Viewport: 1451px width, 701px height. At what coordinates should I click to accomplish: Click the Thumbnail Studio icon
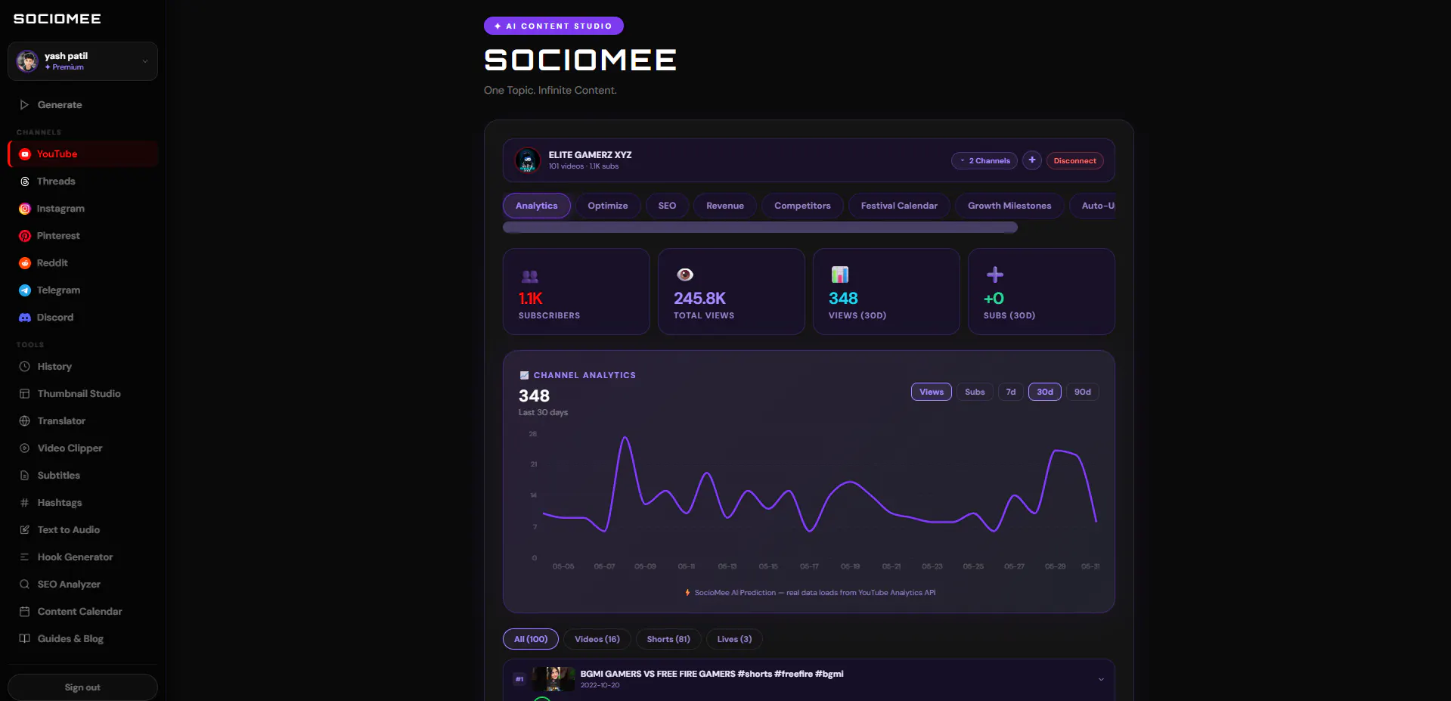click(x=24, y=394)
